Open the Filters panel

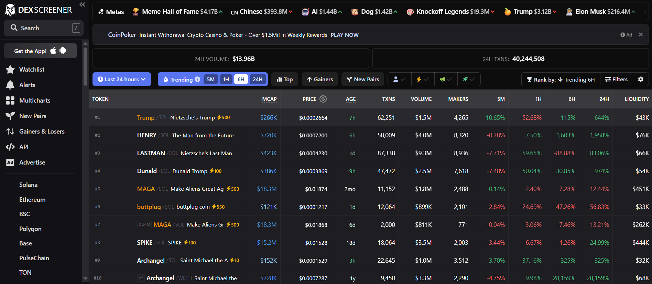(616, 79)
